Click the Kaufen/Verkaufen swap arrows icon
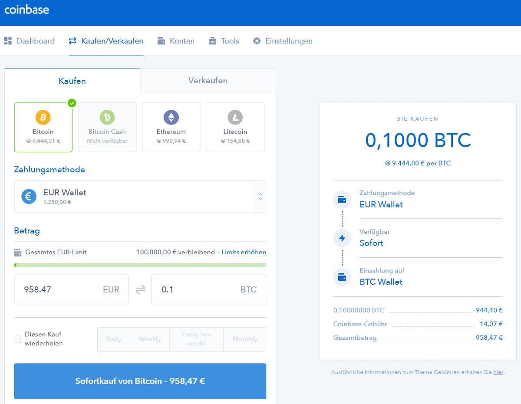The image size is (521, 404). [x=73, y=41]
